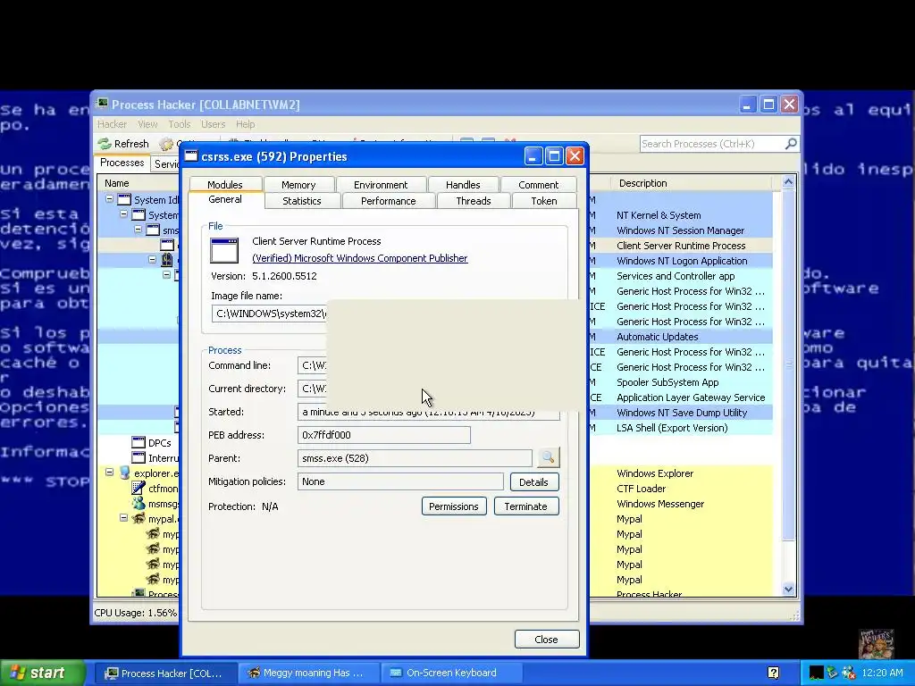This screenshot has height=686, width=915.
Task: Click the process list scroll up arrow
Action: click(788, 182)
